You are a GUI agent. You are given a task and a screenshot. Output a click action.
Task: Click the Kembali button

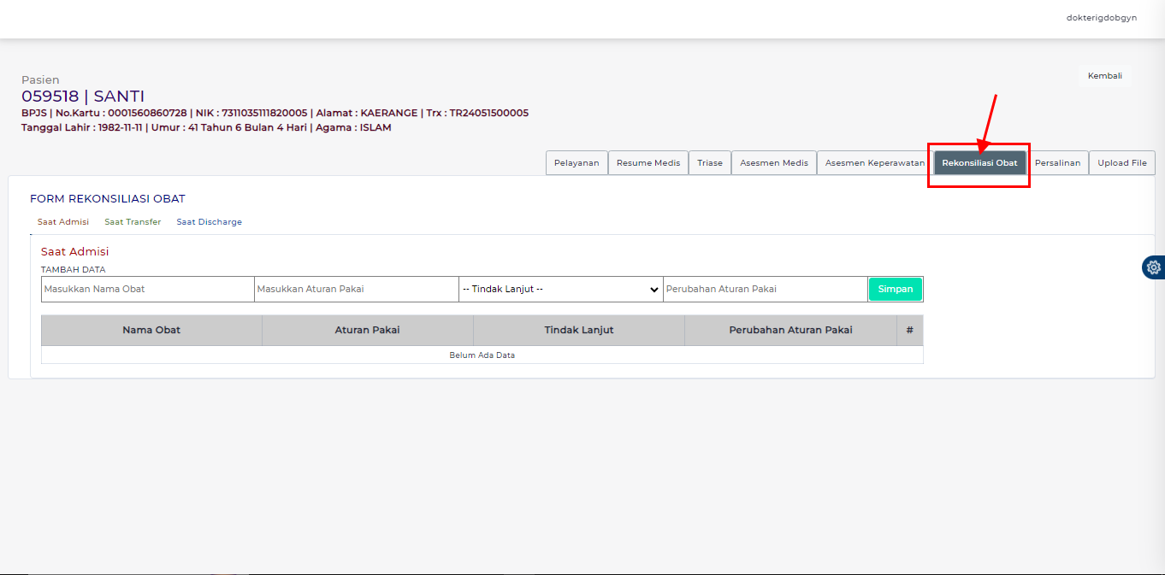coord(1104,76)
